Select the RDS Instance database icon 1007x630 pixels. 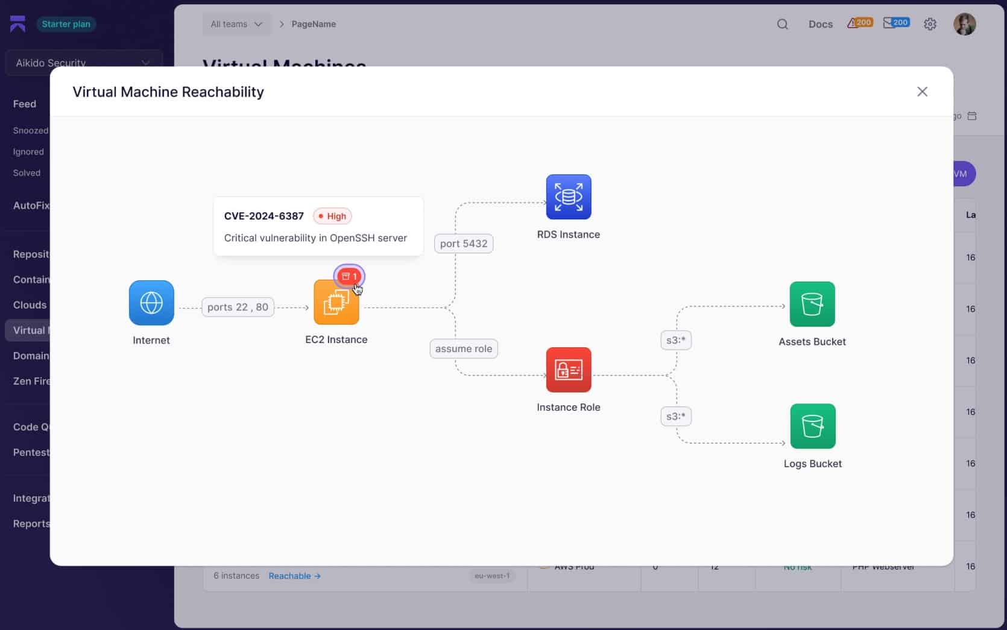point(569,197)
